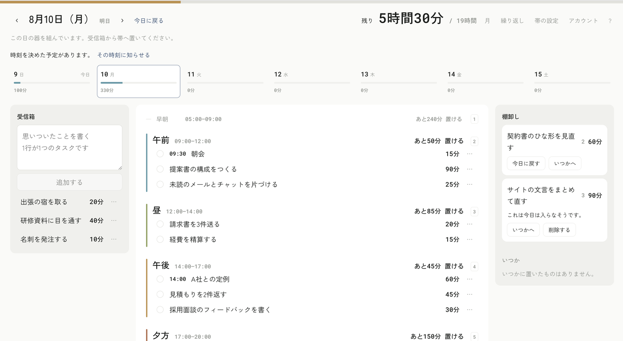Image resolution: width=623 pixels, height=341 pixels.
Task: Open options menu for 未読のメールとチャットを片づける
Action: [469, 184]
